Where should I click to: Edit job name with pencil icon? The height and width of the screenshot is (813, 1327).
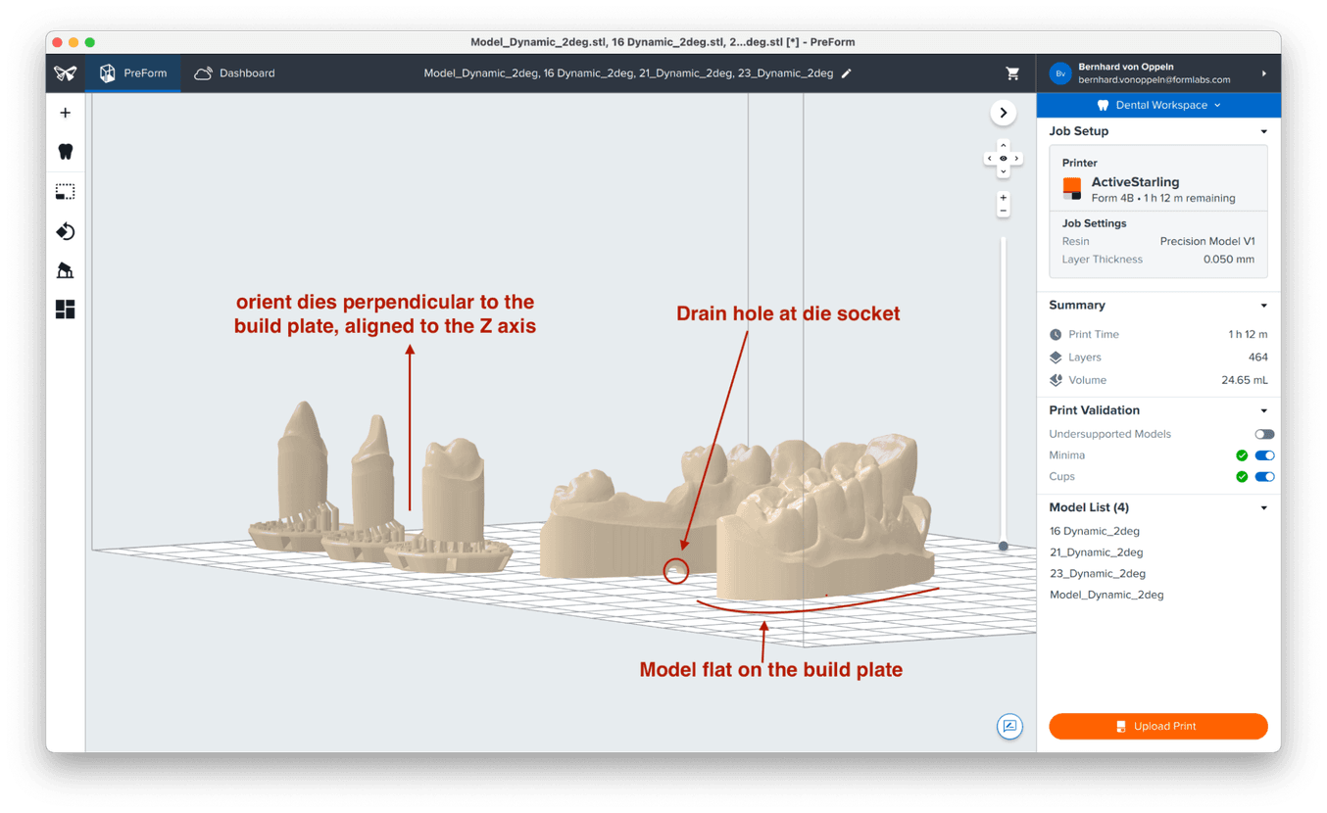(x=847, y=73)
